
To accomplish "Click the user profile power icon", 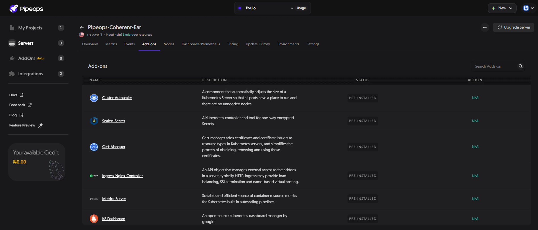I will [x=526, y=8].
